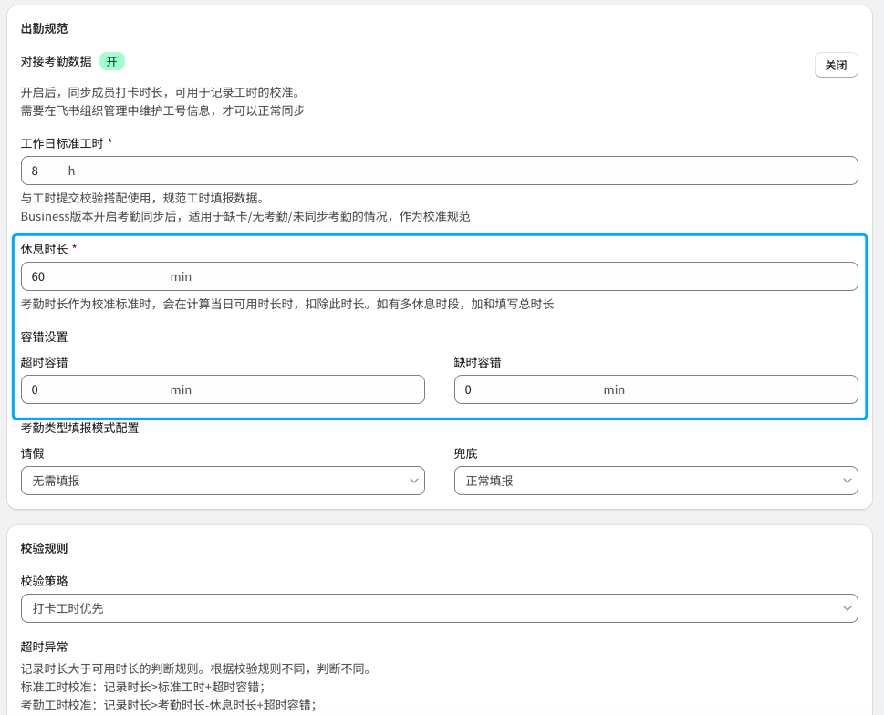The height and width of the screenshot is (715, 884).
Task: Select the 缺时容错 minutes field
Action: [x=655, y=389]
